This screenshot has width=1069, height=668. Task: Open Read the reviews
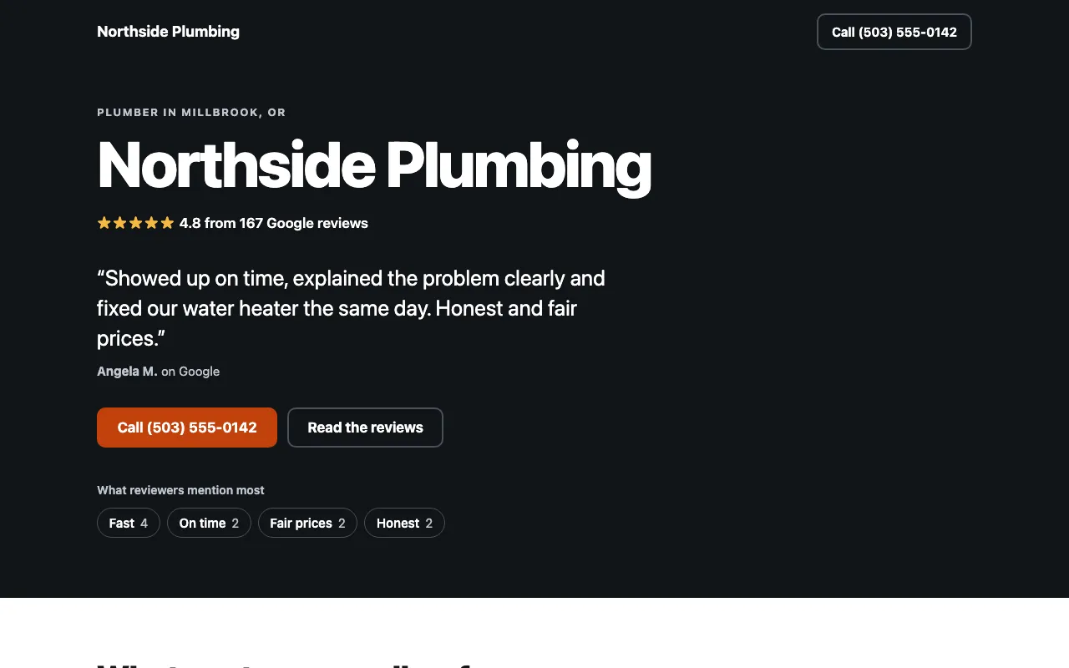(x=365, y=428)
